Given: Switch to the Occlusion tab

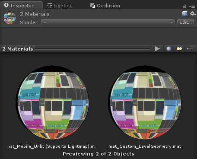Looking at the screenshot, I should coord(105,6).
